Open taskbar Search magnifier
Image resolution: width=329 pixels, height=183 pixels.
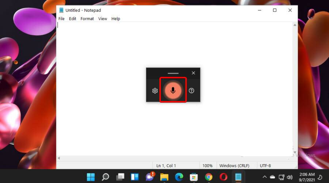[x=105, y=177]
